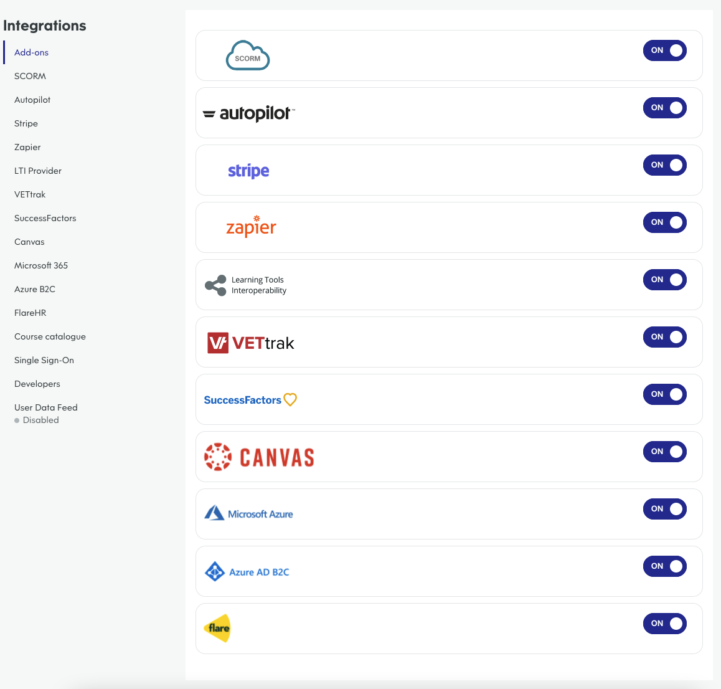Open Single Sign-On in the sidebar

(44, 360)
